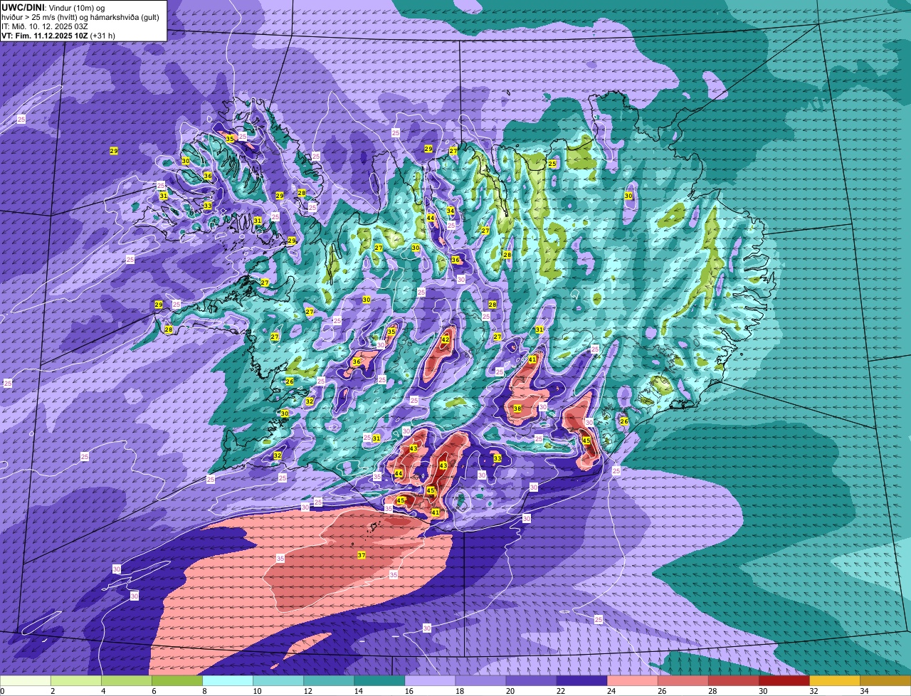The width and height of the screenshot is (911, 696).
Task: Click the 'VT: Fim. 11.12.2025 10Z (+31 h)' line
Action: pos(58,36)
